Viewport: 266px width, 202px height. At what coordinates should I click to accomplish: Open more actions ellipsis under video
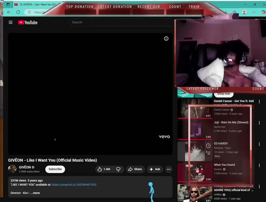[x=169, y=169]
